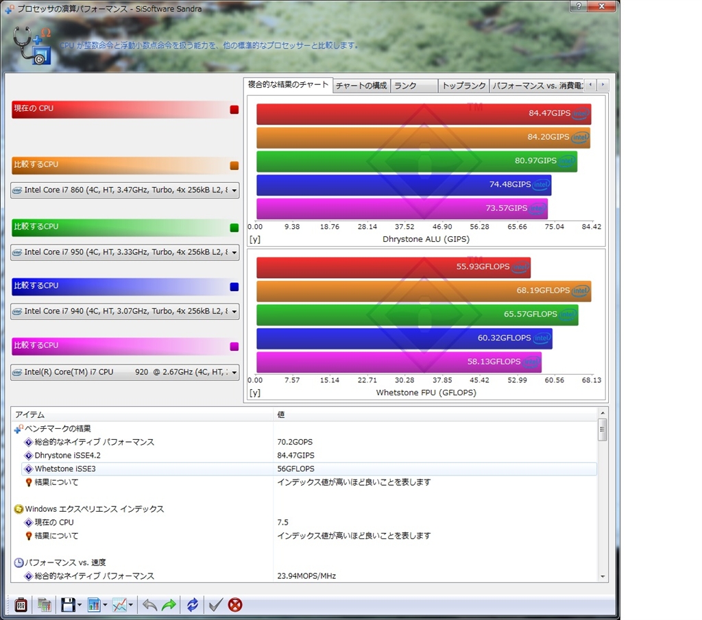
Task: Switch to the チャートの構成 tab
Action: pyautogui.click(x=361, y=86)
